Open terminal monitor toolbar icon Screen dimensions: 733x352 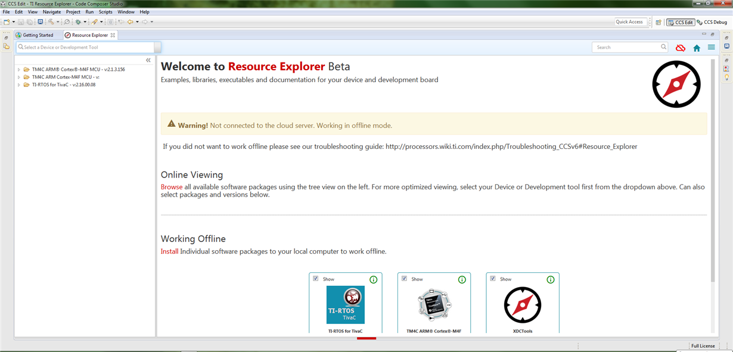(x=40, y=22)
